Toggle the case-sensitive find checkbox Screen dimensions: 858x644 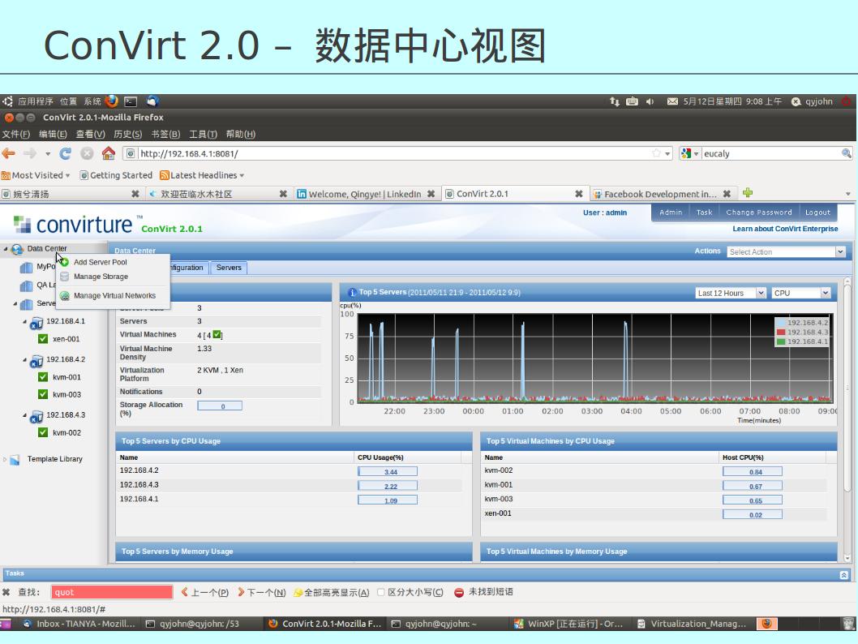click(381, 592)
